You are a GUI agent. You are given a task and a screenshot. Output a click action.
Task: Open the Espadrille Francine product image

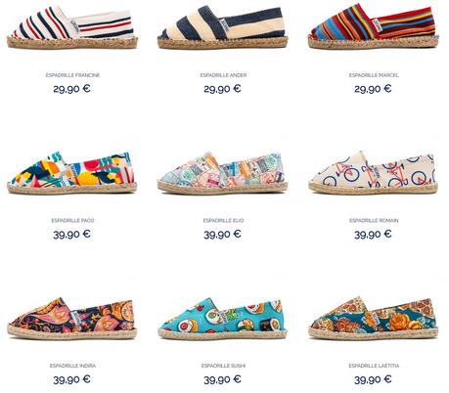point(72,26)
